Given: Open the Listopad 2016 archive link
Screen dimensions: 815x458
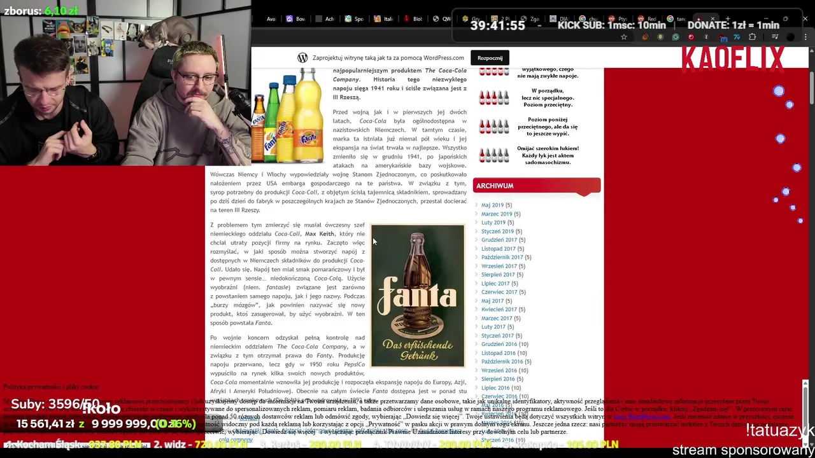Looking at the screenshot, I should pos(499,353).
